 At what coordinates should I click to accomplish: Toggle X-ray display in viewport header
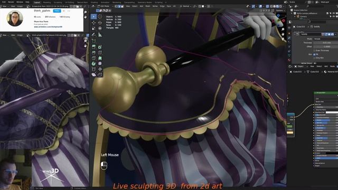click(x=268, y=6)
